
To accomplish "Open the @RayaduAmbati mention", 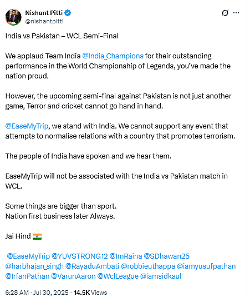I will (x=92, y=266).
